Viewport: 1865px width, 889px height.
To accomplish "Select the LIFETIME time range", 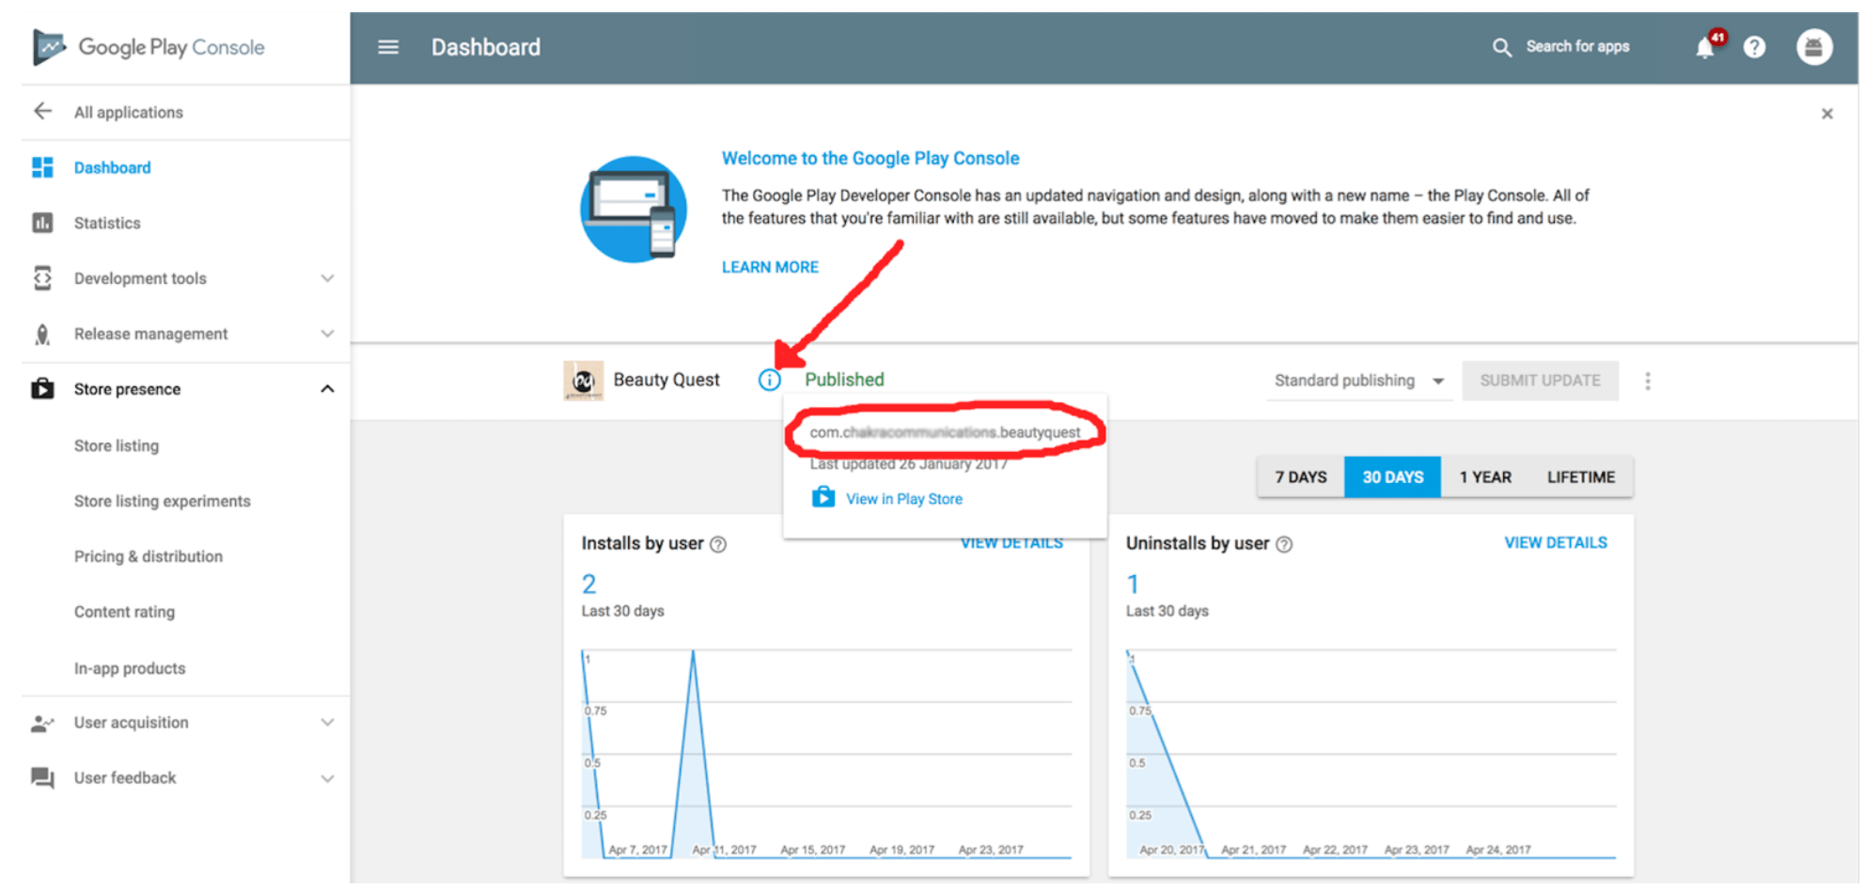I will [1581, 477].
